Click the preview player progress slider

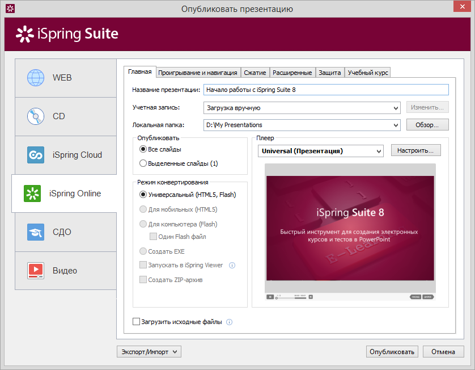click(291, 298)
